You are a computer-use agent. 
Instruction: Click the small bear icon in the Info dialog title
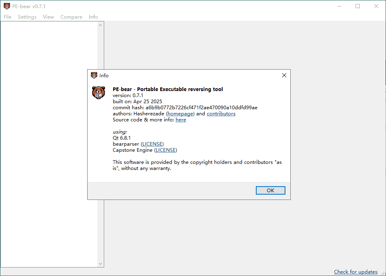94,75
